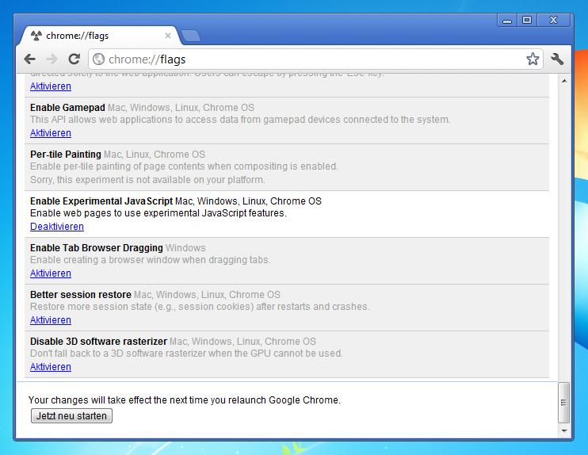Image resolution: width=588 pixels, height=455 pixels.
Task: Reload the page with the refresh icon
Action: [74, 59]
